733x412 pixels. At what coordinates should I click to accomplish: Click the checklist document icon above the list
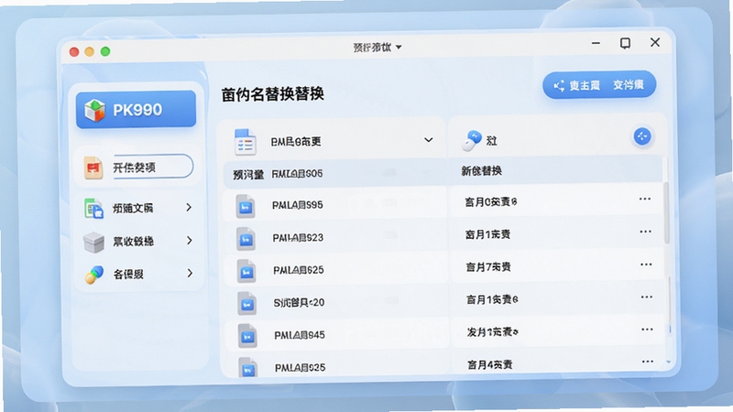[245, 142]
